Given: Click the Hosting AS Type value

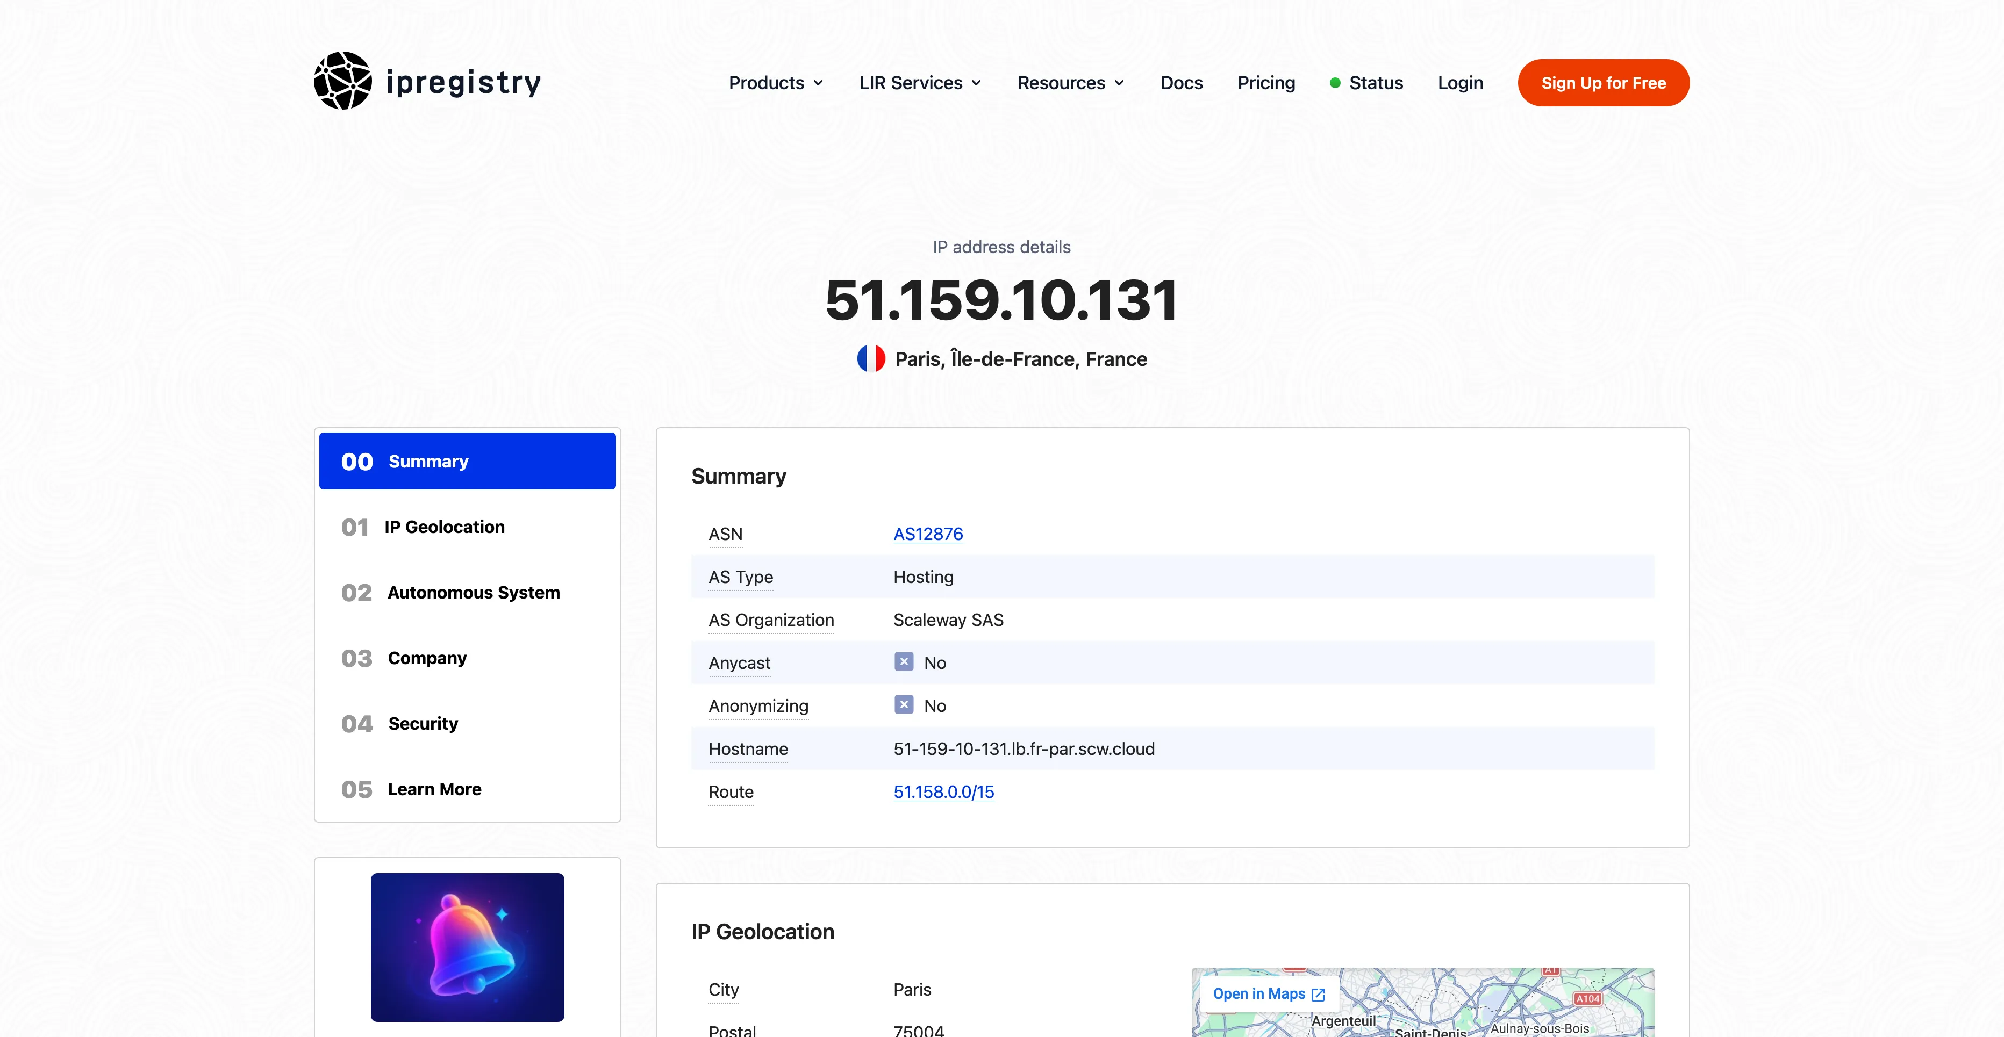Looking at the screenshot, I should (924, 577).
